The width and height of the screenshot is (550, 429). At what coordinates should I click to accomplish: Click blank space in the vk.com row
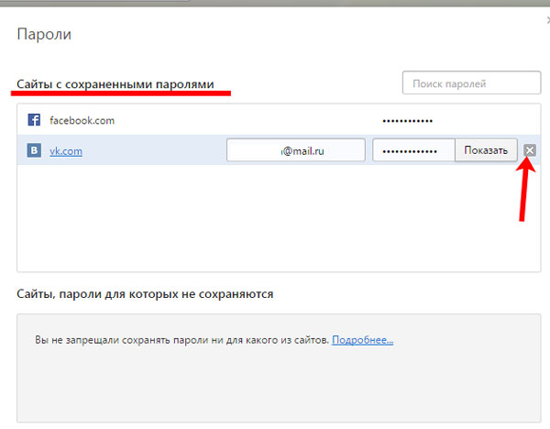coord(156,150)
